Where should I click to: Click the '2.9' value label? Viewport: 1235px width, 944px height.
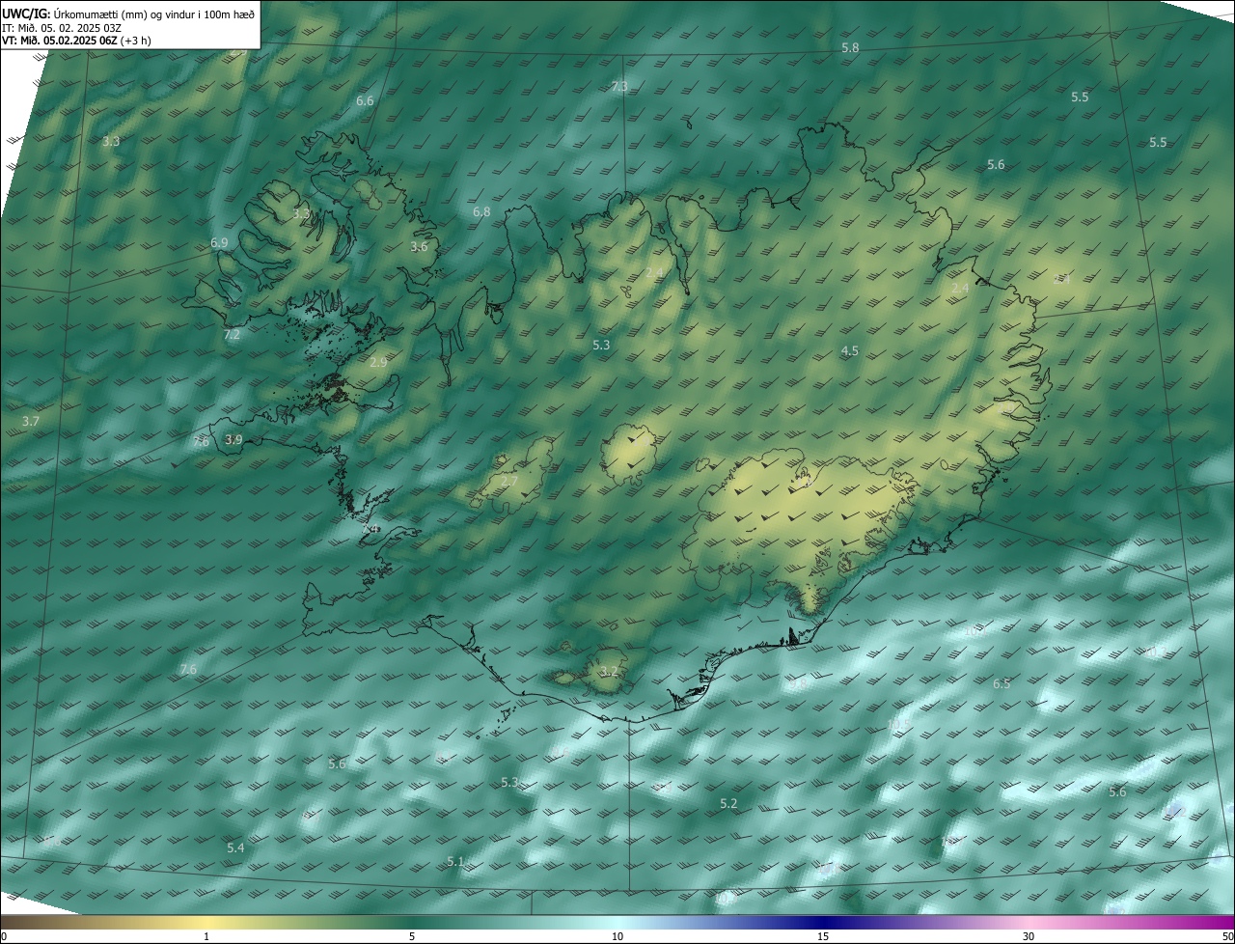(x=378, y=362)
